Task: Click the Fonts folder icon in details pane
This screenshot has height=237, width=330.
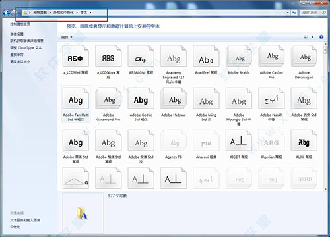Action: coord(82,213)
